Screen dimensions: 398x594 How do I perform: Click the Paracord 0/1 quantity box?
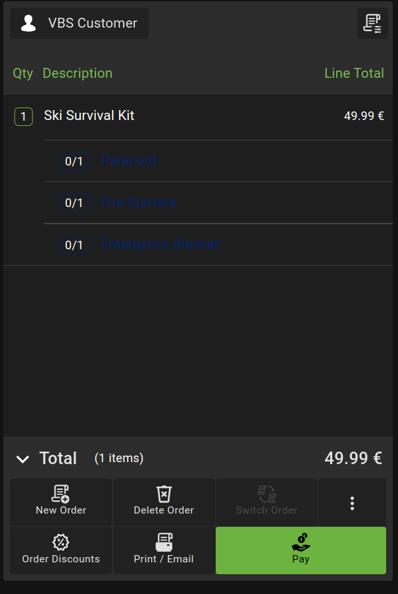74,161
